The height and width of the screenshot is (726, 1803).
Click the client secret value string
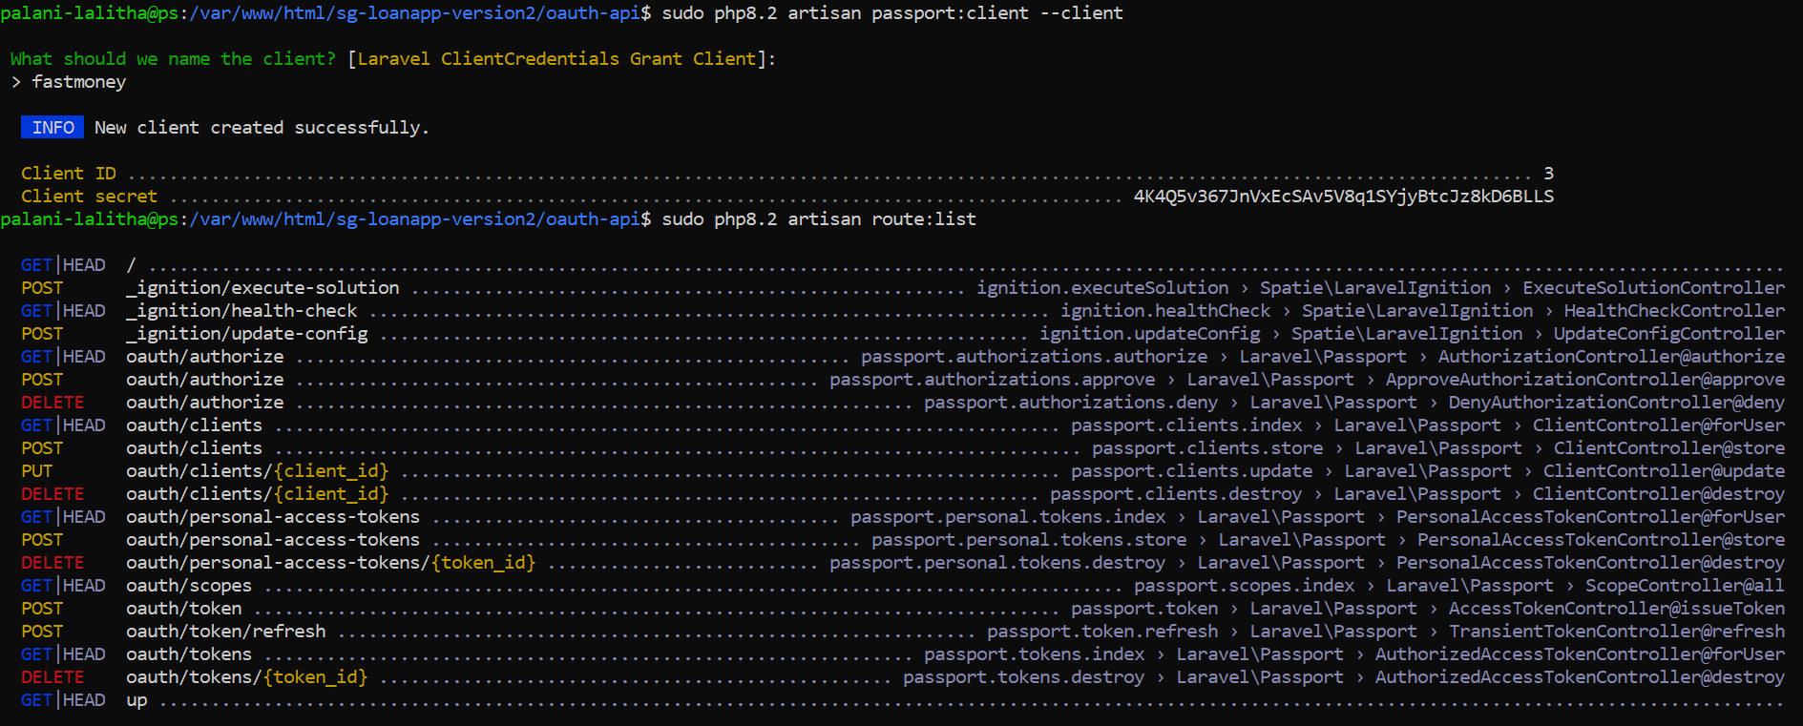(1343, 197)
